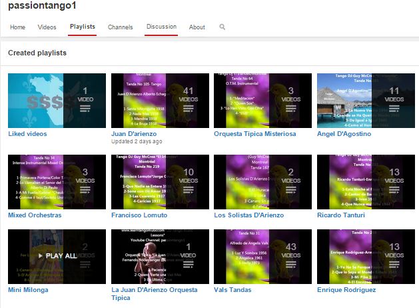Click playlist icon on Enrique Rodriguez thumbnail
Image resolution: width=419 pixels, height=308 pixels.
pyautogui.click(x=394, y=265)
